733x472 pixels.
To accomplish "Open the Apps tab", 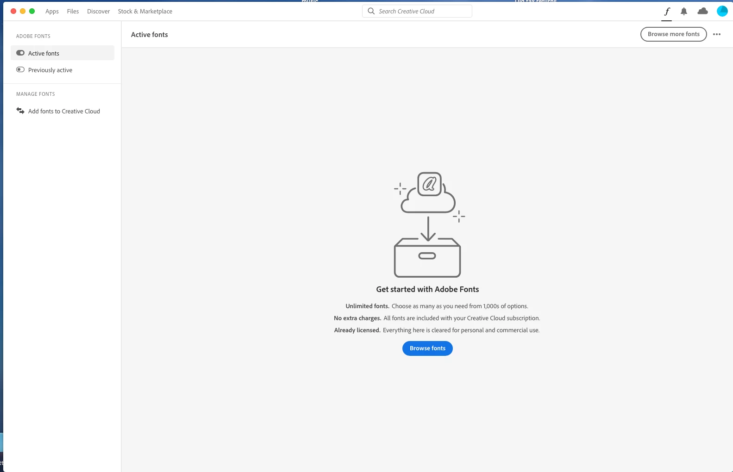I will [x=52, y=11].
